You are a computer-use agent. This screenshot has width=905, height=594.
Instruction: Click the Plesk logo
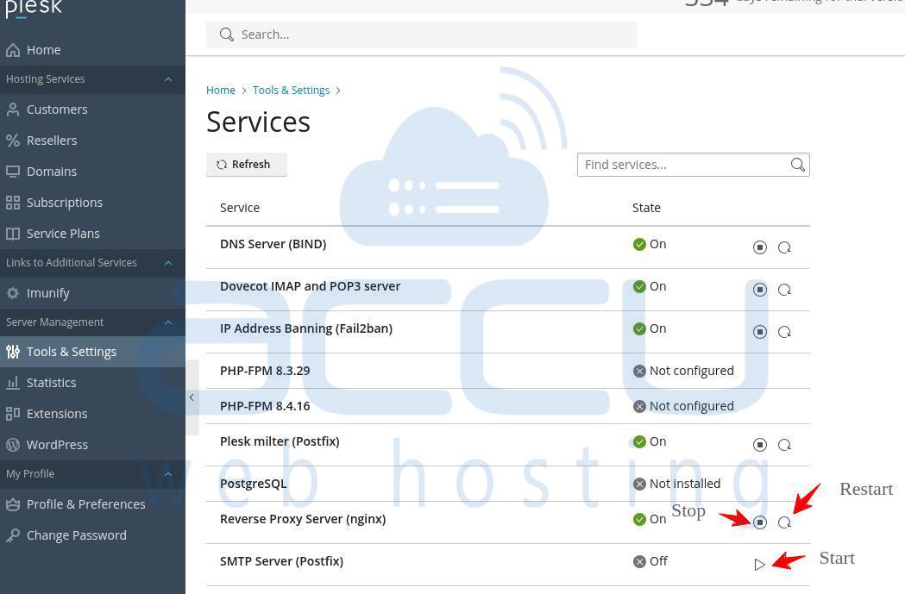(x=34, y=9)
